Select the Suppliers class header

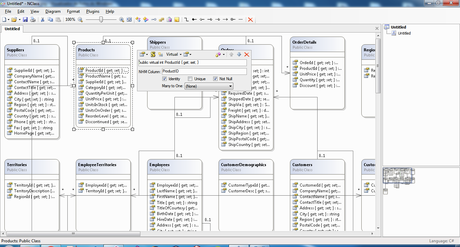pos(32,52)
